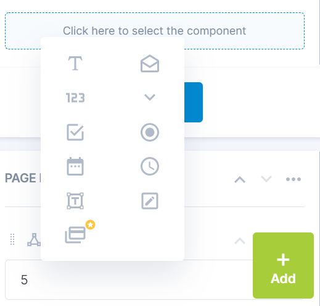The image size is (320, 306).
Task: Select the Date calendar component icon
Action: [x=75, y=166]
